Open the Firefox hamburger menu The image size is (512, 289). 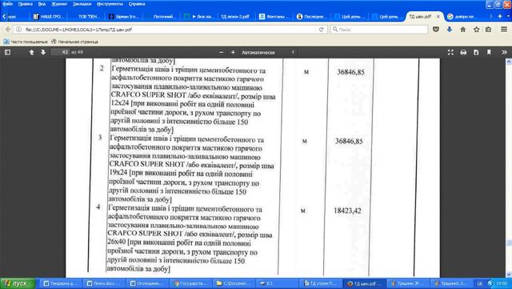pyautogui.click(x=504, y=30)
